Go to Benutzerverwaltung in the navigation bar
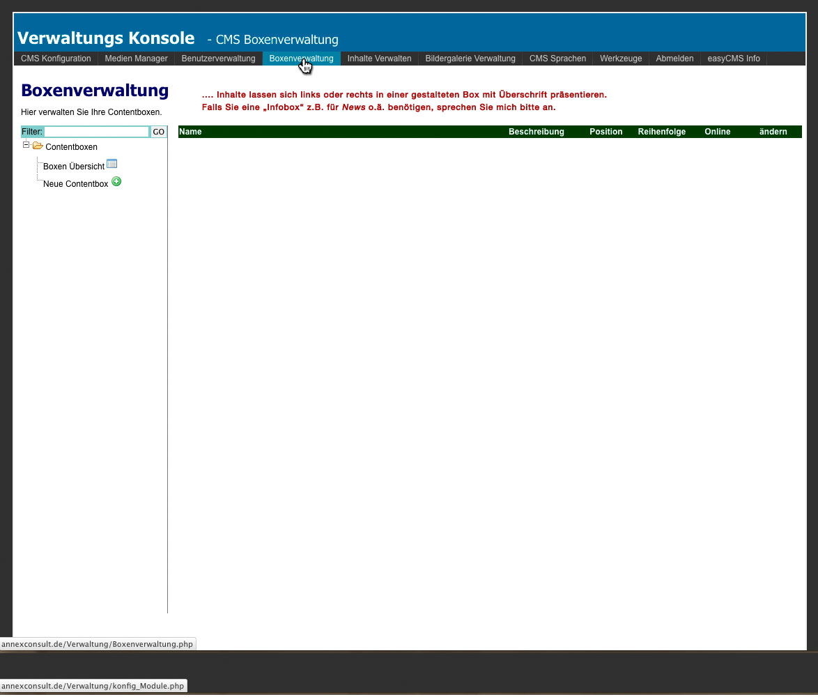 (x=218, y=59)
